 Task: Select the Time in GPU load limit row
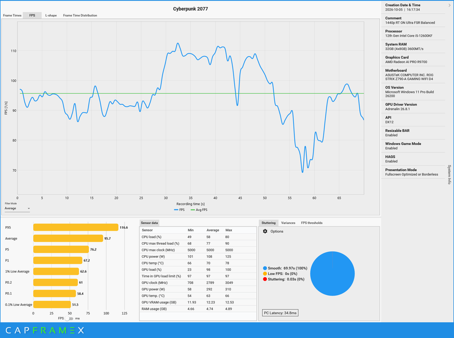click(198, 276)
